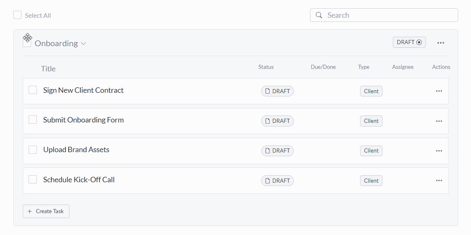Collapse the Onboarding section chevron
The image size is (471, 235).
(84, 44)
